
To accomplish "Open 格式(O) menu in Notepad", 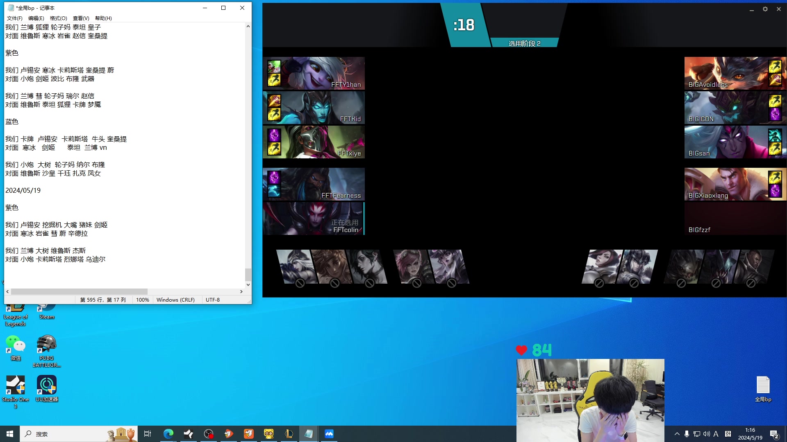I will point(58,18).
